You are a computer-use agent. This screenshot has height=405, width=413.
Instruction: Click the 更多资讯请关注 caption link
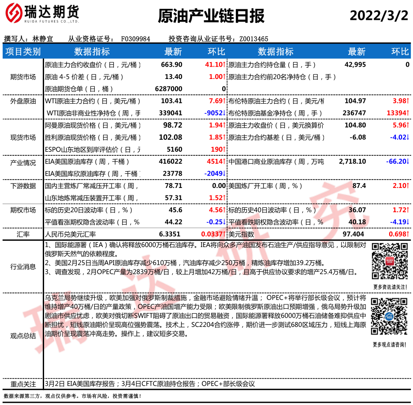[x=390, y=287]
